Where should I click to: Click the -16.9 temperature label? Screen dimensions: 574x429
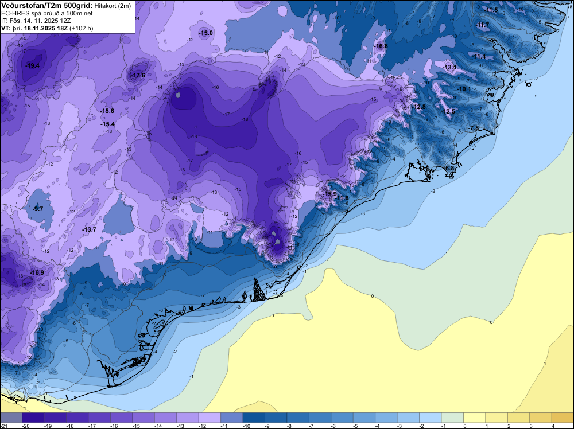[x=37, y=273]
